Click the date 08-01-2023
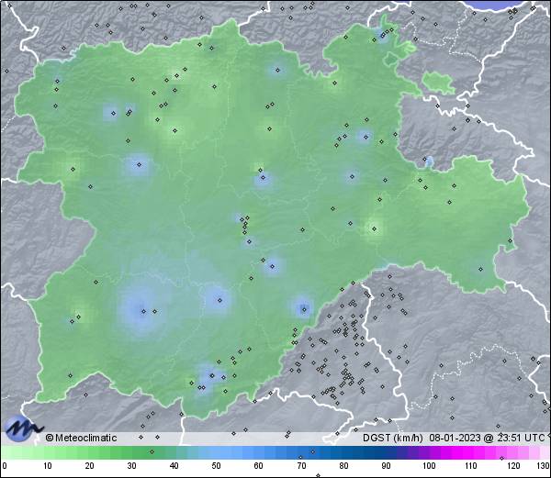551x478 pixels. pyautogui.click(x=455, y=438)
